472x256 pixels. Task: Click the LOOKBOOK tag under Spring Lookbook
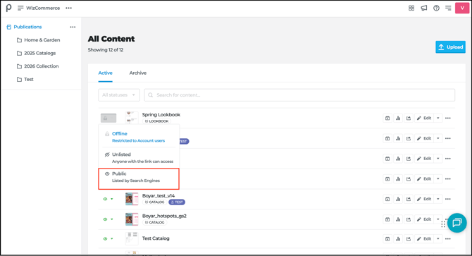tap(156, 121)
